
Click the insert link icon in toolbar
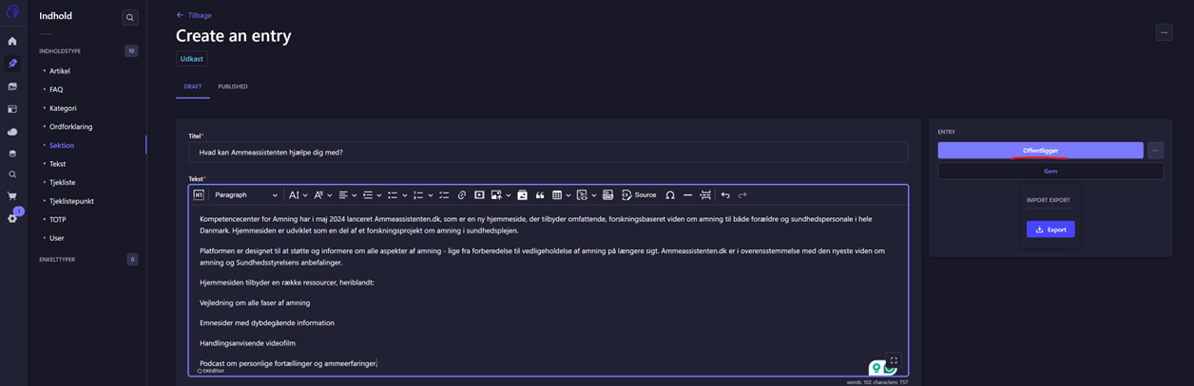tap(461, 195)
